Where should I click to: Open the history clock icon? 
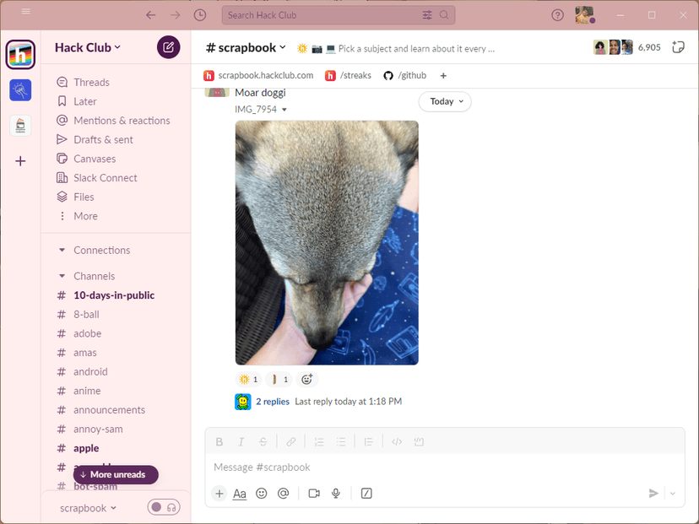[200, 15]
